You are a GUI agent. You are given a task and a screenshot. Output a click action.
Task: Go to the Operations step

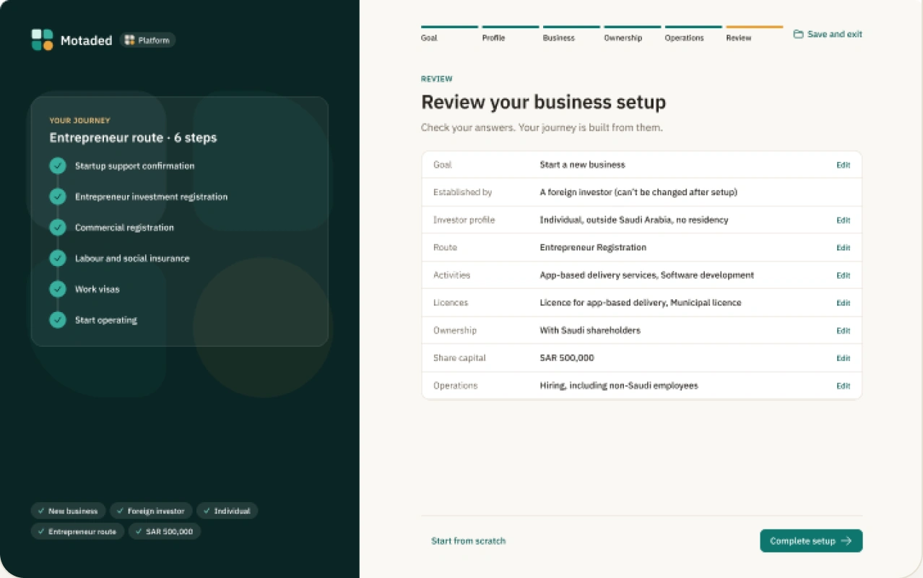(x=693, y=33)
